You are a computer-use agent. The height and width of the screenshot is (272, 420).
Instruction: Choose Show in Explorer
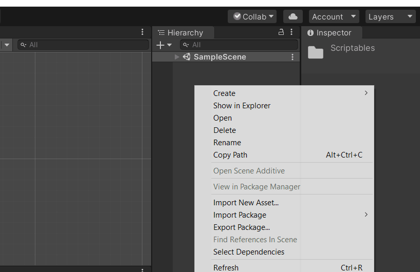pyautogui.click(x=284, y=106)
